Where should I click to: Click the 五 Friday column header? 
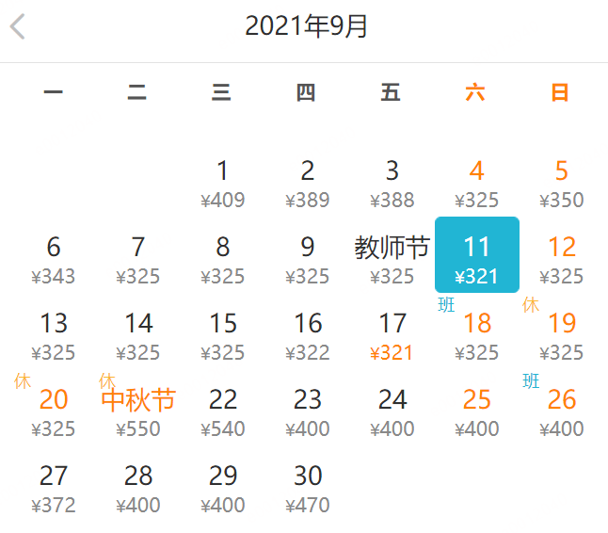[391, 92]
